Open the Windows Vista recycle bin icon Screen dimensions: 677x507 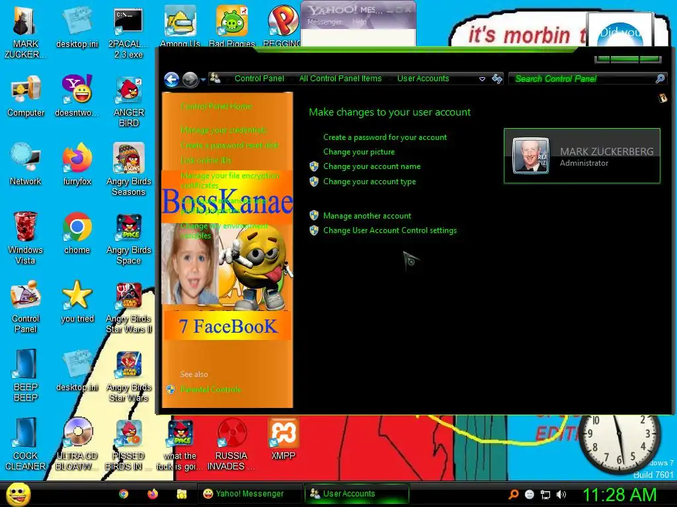point(25,238)
